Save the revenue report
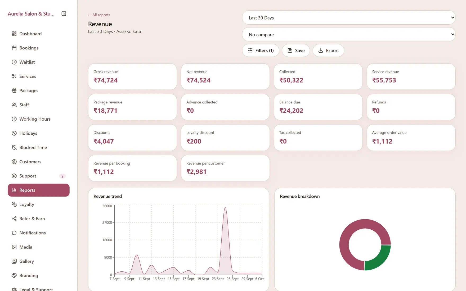 point(296,51)
